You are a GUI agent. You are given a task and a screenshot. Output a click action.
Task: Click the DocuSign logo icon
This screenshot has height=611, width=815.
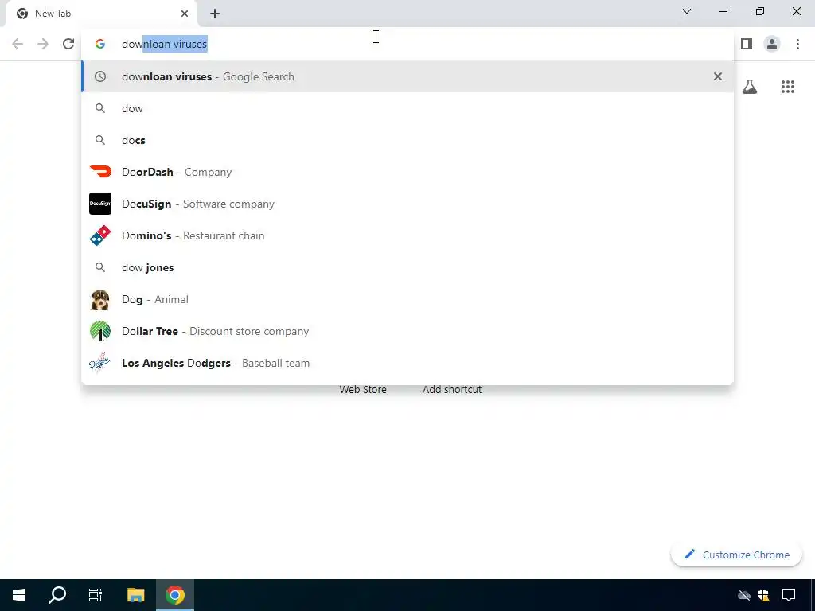tap(100, 204)
